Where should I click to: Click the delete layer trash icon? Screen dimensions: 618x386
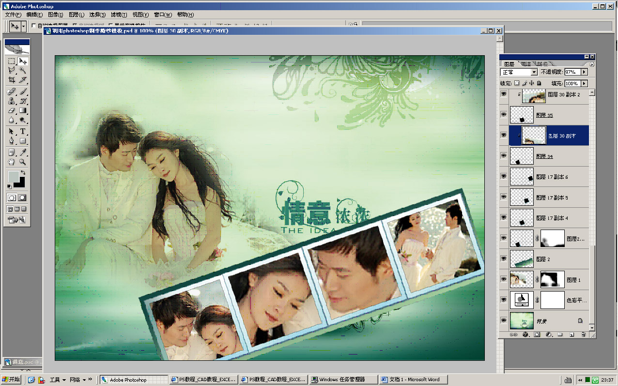(583, 335)
